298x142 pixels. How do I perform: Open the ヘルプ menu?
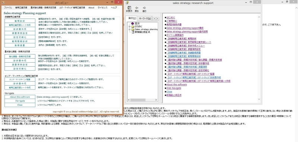coord(114,8)
